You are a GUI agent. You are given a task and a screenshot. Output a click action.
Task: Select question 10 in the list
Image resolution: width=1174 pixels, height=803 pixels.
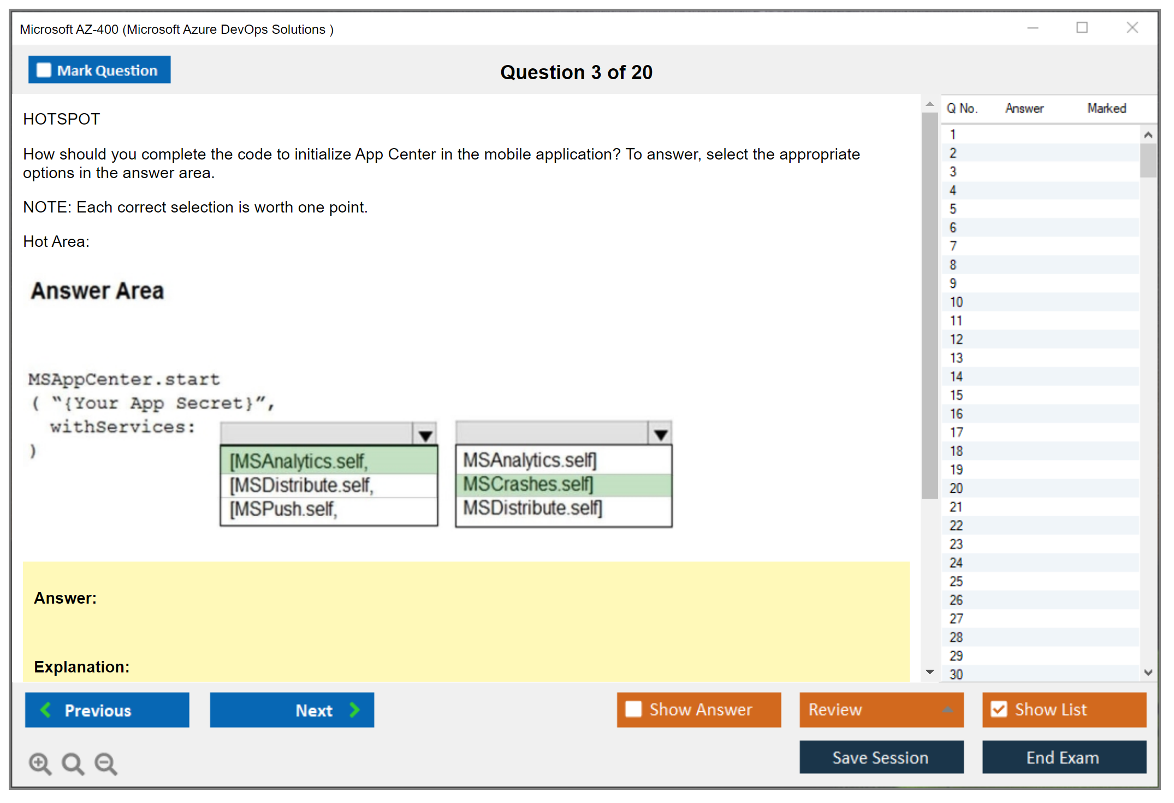956,302
